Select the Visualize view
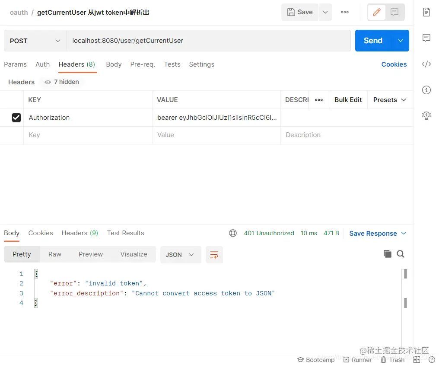The width and height of the screenshot is (439, 365). (134, 254)
